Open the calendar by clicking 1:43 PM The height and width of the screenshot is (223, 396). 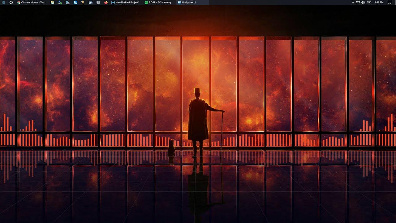[379, 2]
